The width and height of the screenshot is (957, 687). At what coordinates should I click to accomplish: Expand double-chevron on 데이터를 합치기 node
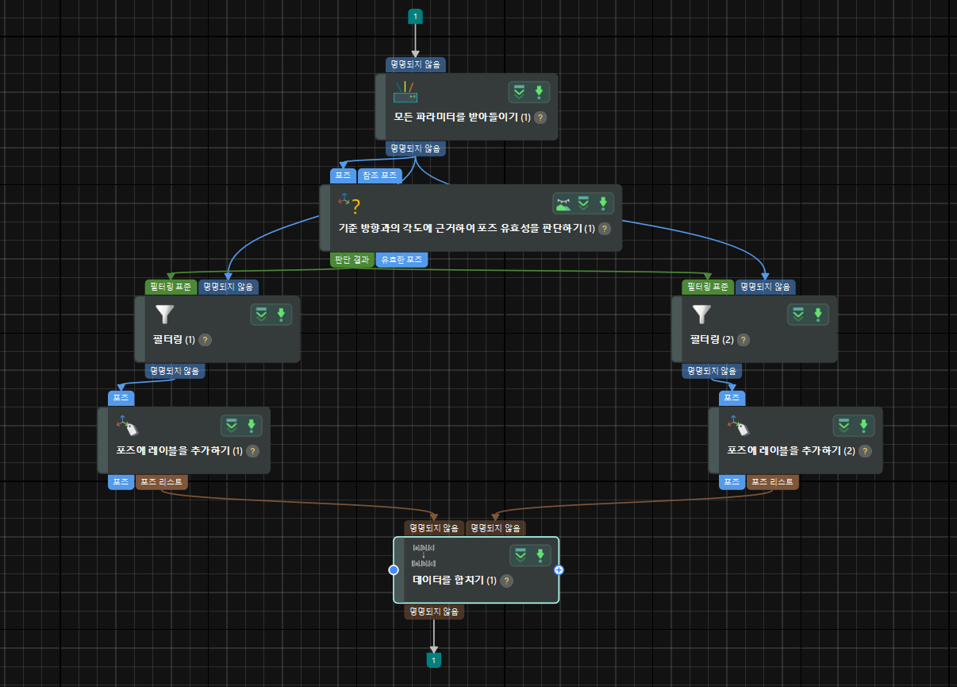(521, 555)
